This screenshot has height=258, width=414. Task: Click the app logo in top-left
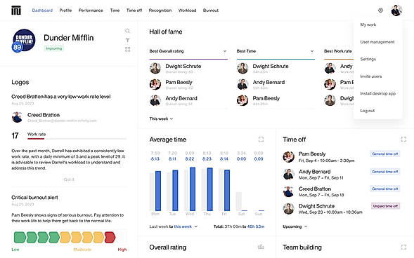tap(16, 11)
